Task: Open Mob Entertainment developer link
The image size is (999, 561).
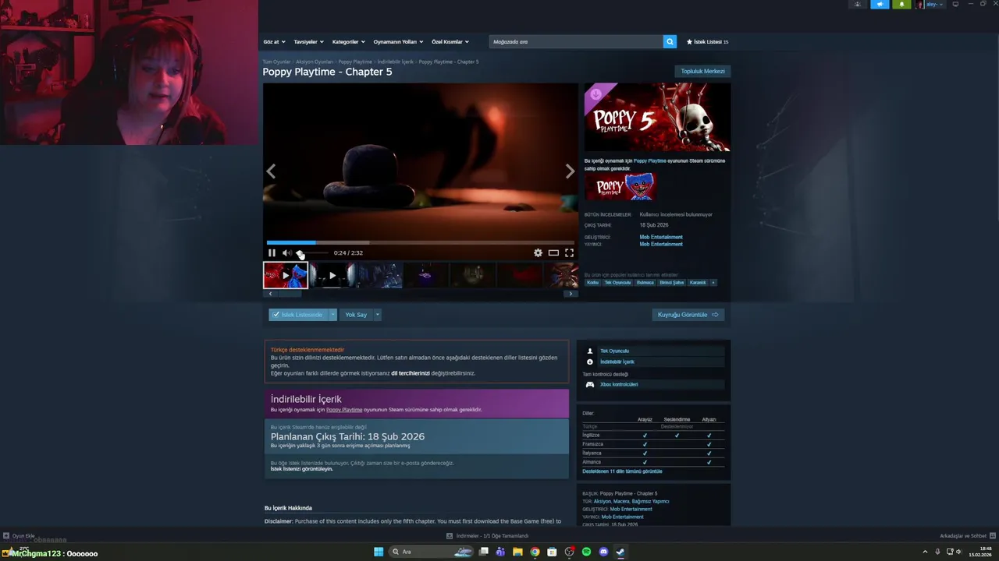Action: pos(661,237)
